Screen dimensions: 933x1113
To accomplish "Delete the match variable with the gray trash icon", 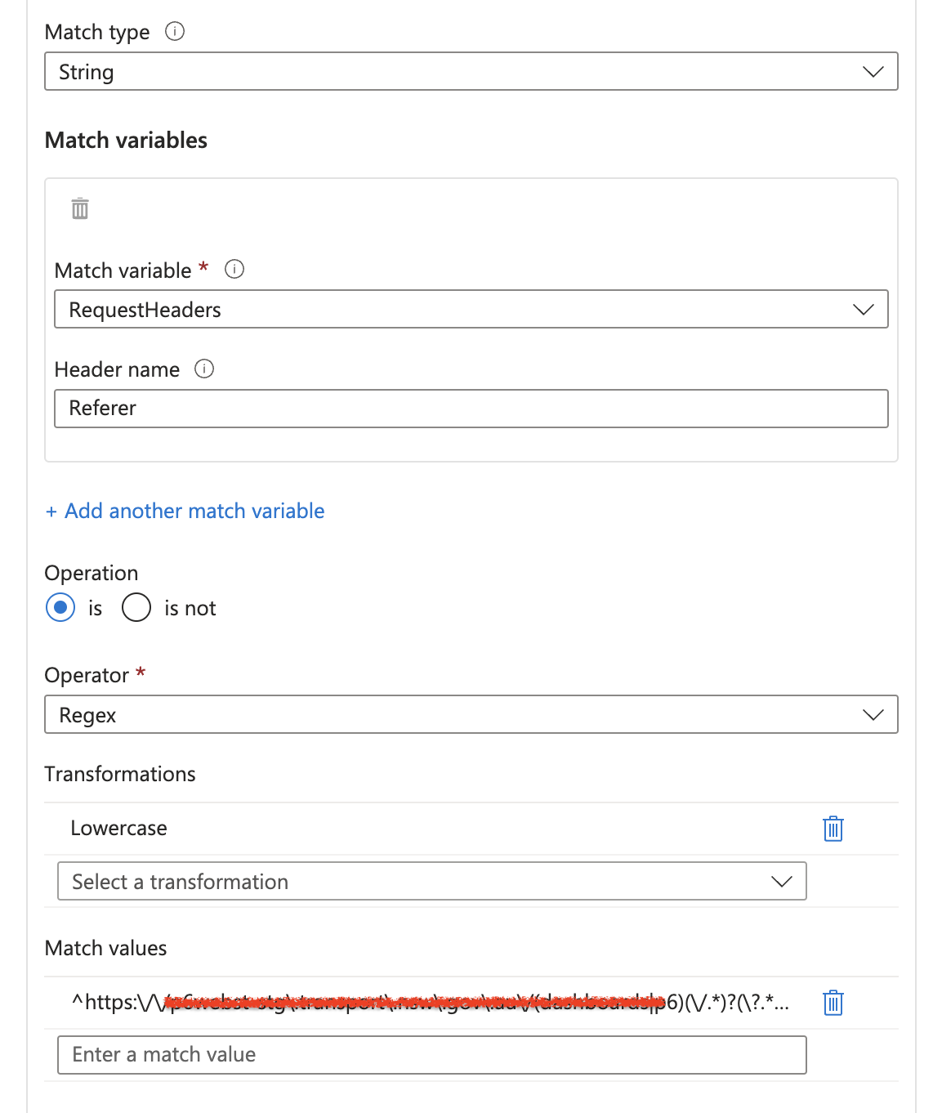I will (80, 209).
